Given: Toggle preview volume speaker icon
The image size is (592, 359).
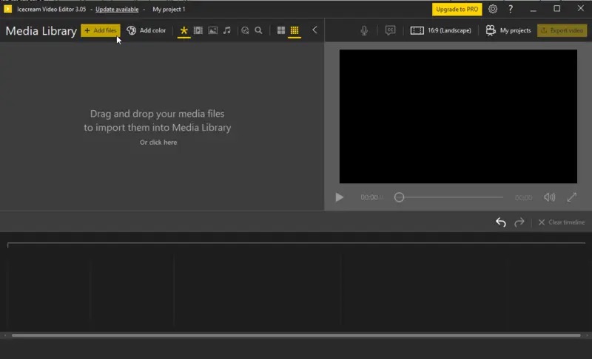Looking at the screenshot, I should pyautogui.click(x=549, y=197).
